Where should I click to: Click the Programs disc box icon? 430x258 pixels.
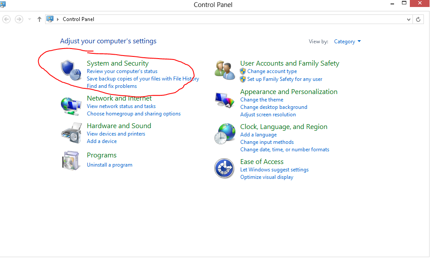click(x=71, y=160)
